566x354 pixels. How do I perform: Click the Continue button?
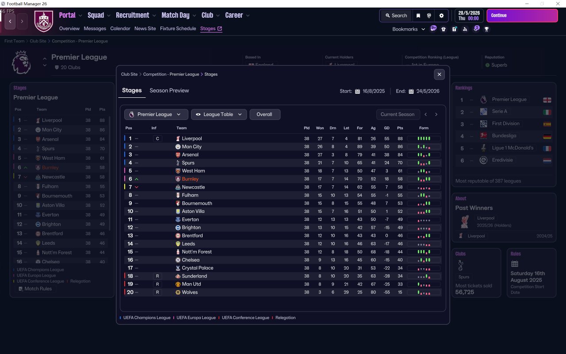pos(522,15)
